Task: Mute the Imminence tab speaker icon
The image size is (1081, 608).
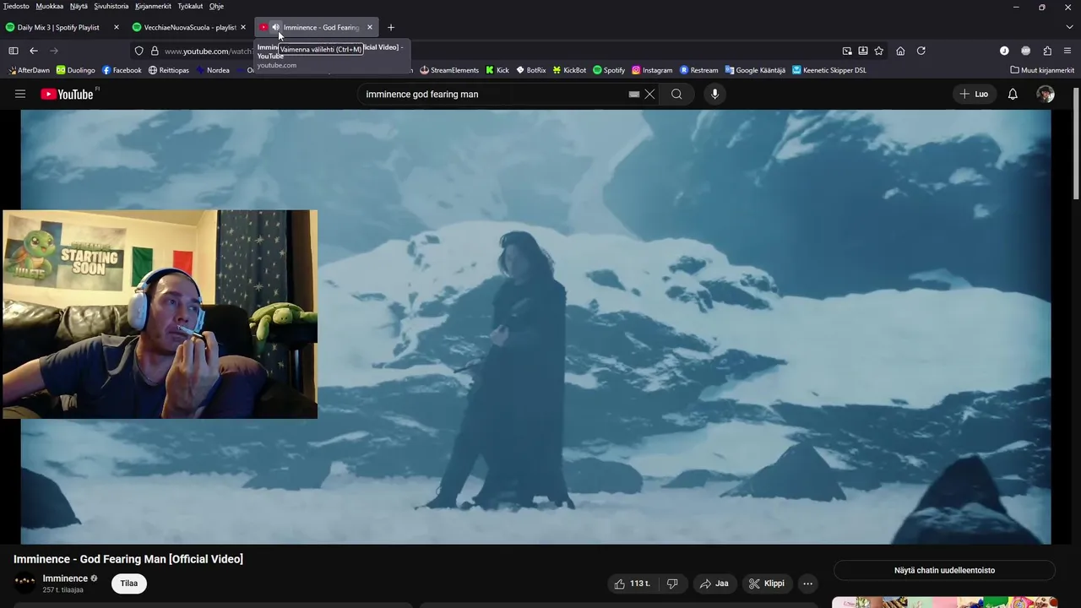Action: point(275,27)
